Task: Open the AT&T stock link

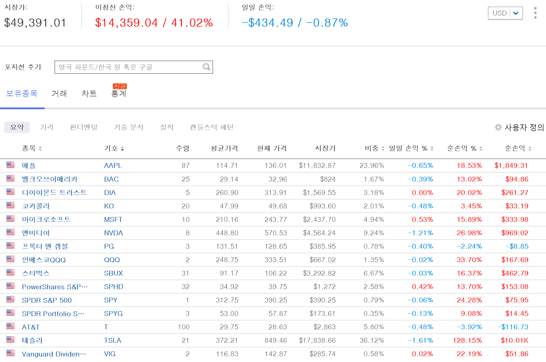Action: coord(31,327)
